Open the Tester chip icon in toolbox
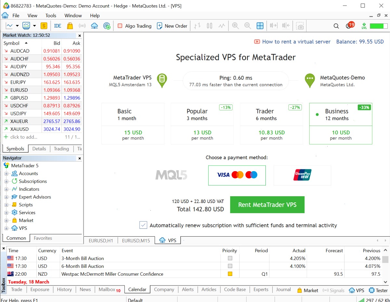Viewport: 390px width, 302px height. (378, 290)
